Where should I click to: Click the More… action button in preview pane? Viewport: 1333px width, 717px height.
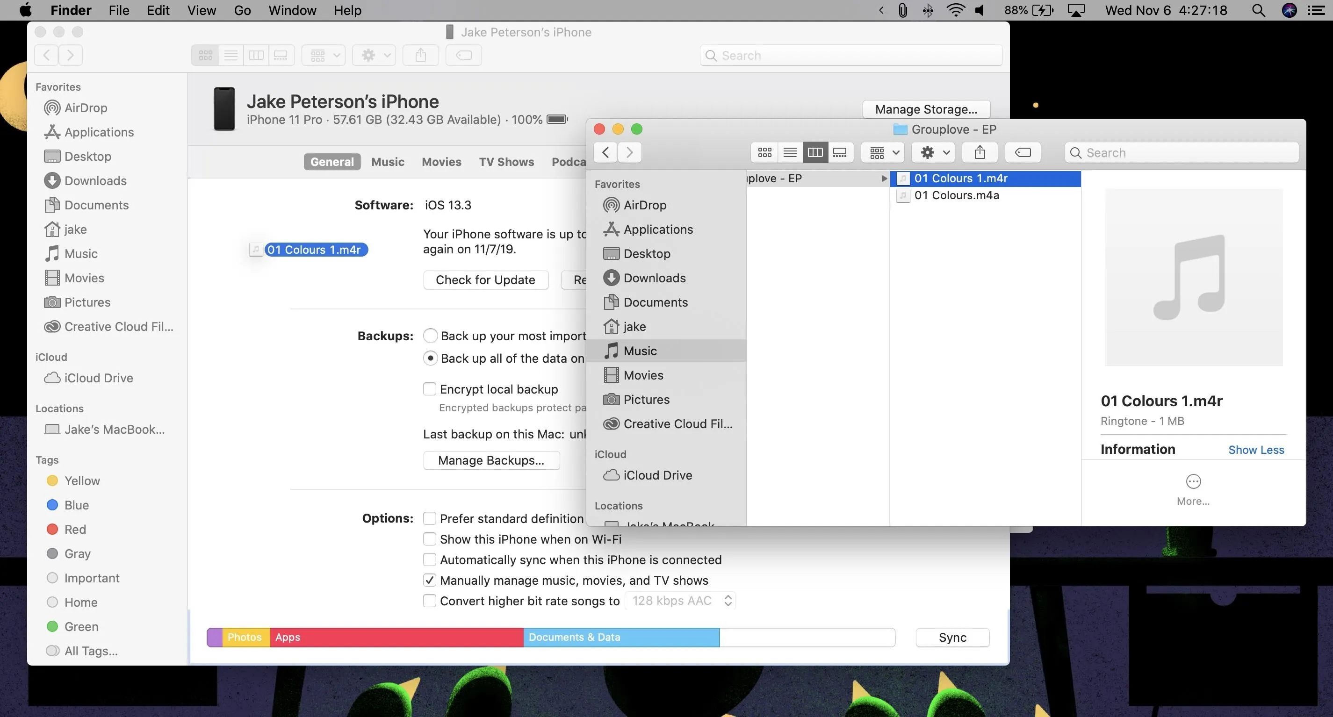[1193, 490]
